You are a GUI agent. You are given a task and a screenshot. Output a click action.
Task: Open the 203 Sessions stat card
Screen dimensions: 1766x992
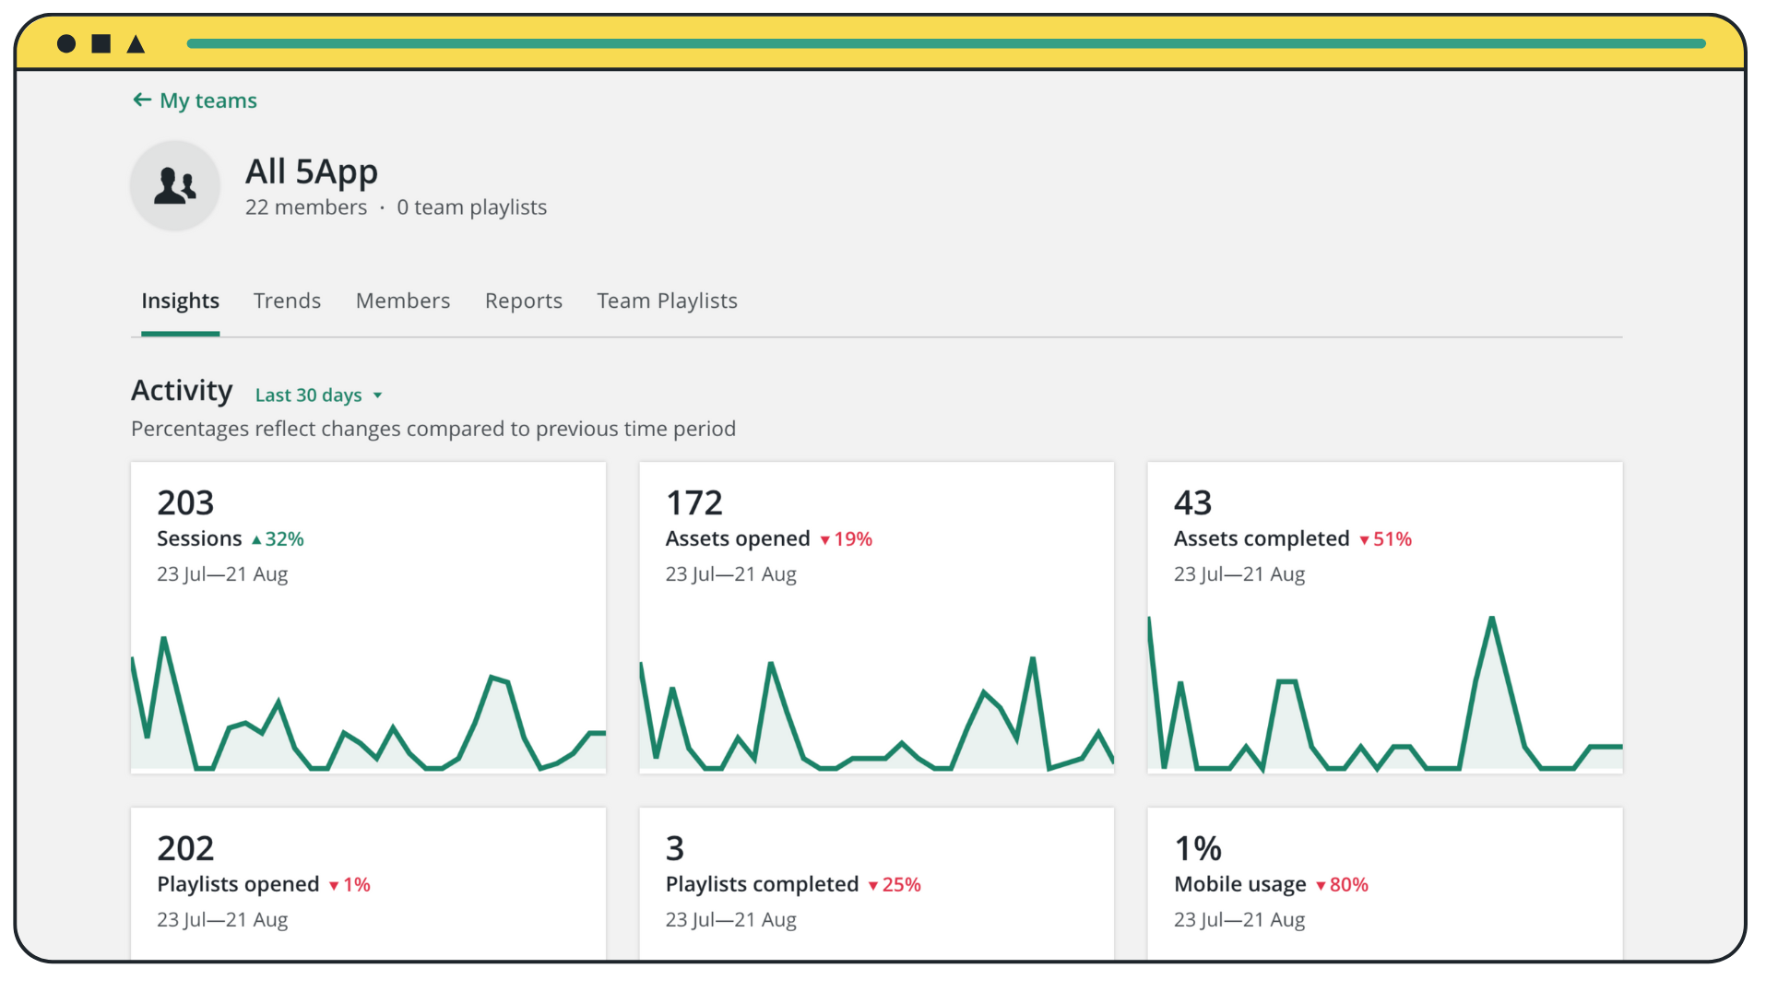pos(368,618)
